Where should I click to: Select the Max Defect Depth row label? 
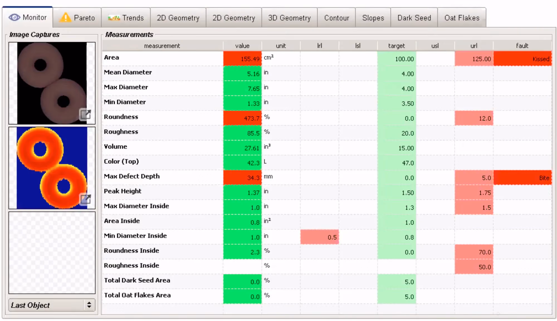(x=132, y=176)
